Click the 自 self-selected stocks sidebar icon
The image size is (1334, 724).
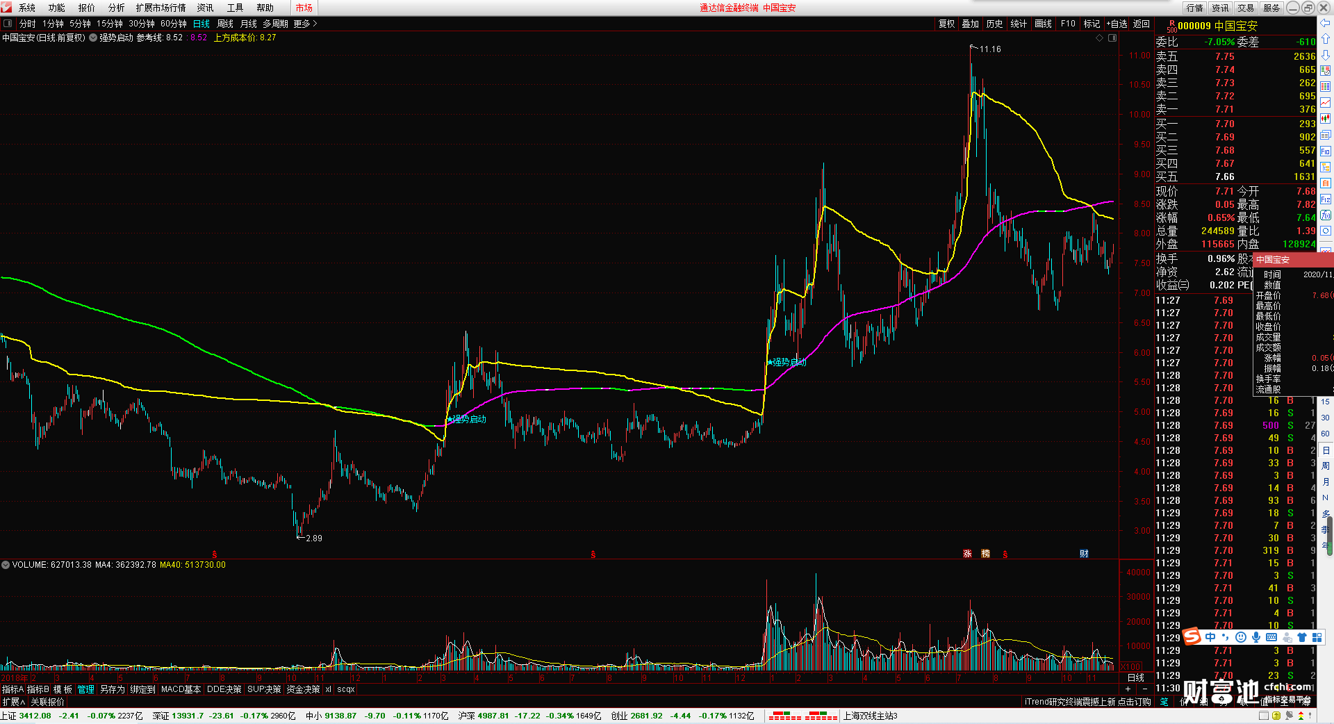pos(1326,183)
